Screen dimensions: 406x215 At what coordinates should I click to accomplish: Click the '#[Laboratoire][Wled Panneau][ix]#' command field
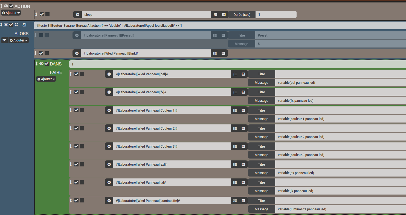[x=172, y=183]
